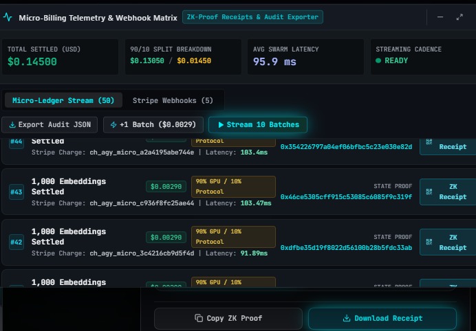Viewport: 476px width, 331px height.
Task: Click download icon in Download Receipt button
Action: tap(347, 318)
